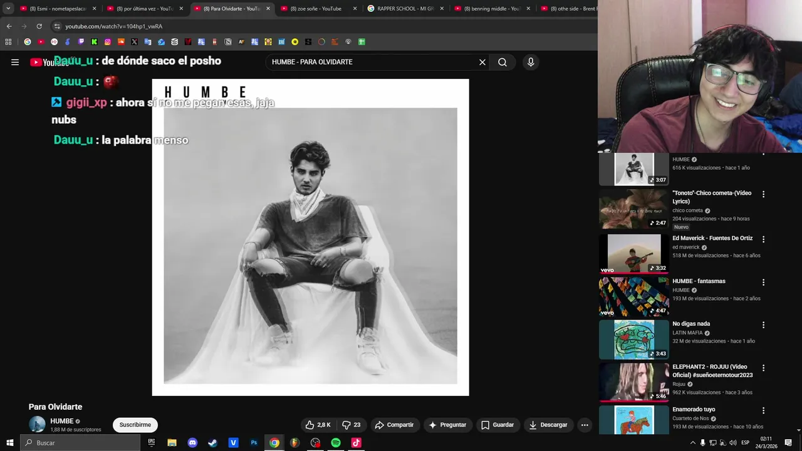Viewport: 802px width, 451px height.
Task: Open the Google bookmark icon
Action: pyautogui.click(x=28, y=42)
